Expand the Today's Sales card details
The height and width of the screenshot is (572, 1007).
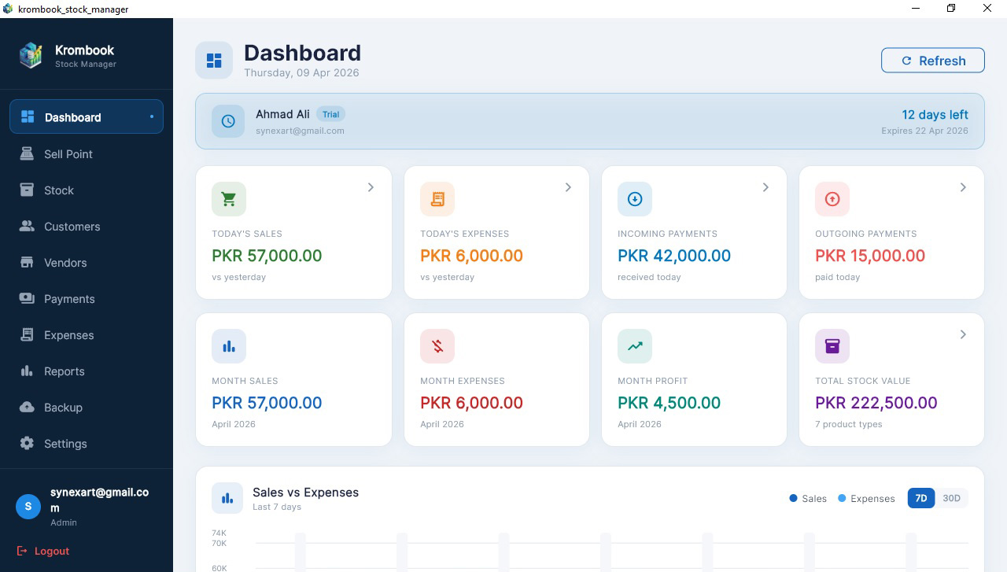[x=371, y=187]
